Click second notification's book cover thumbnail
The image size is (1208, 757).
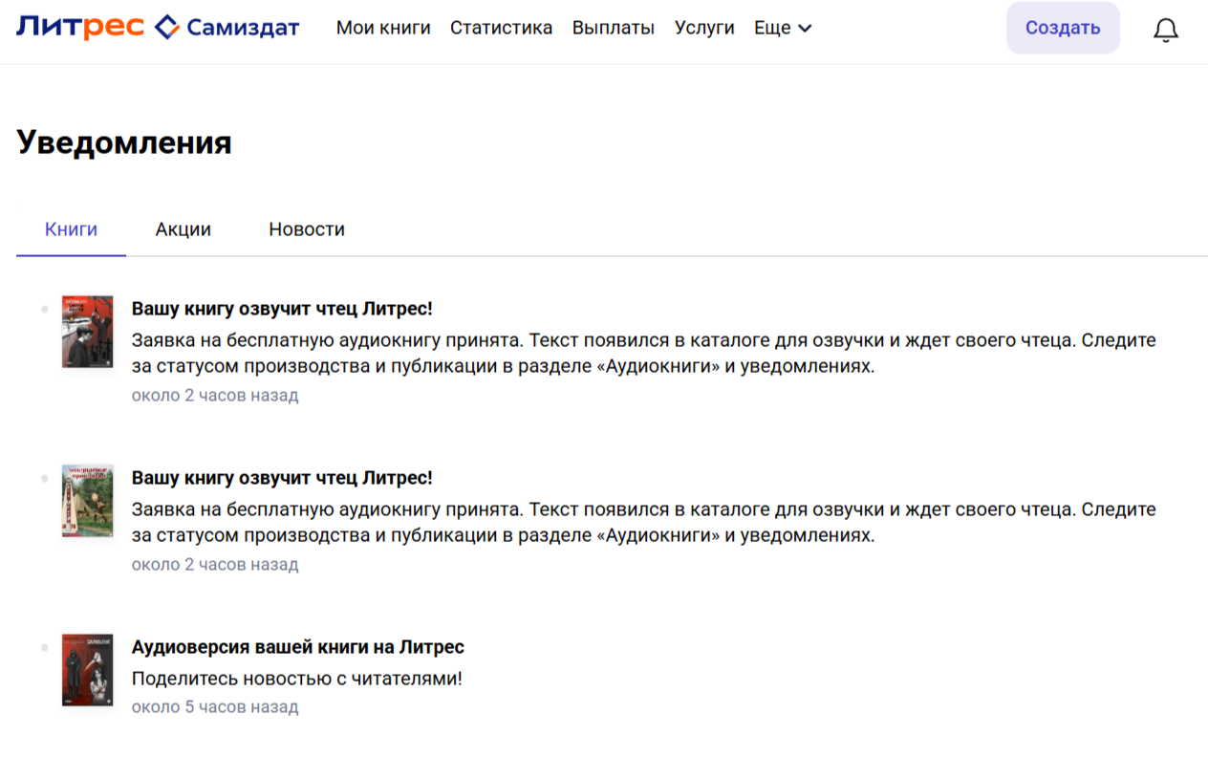coord(87,501)
